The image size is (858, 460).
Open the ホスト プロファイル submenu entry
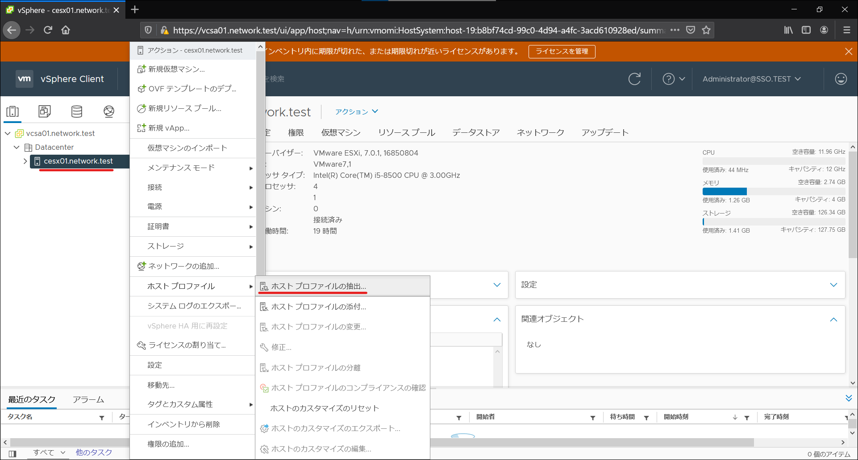pyautogui.click(x=193, y=286)
